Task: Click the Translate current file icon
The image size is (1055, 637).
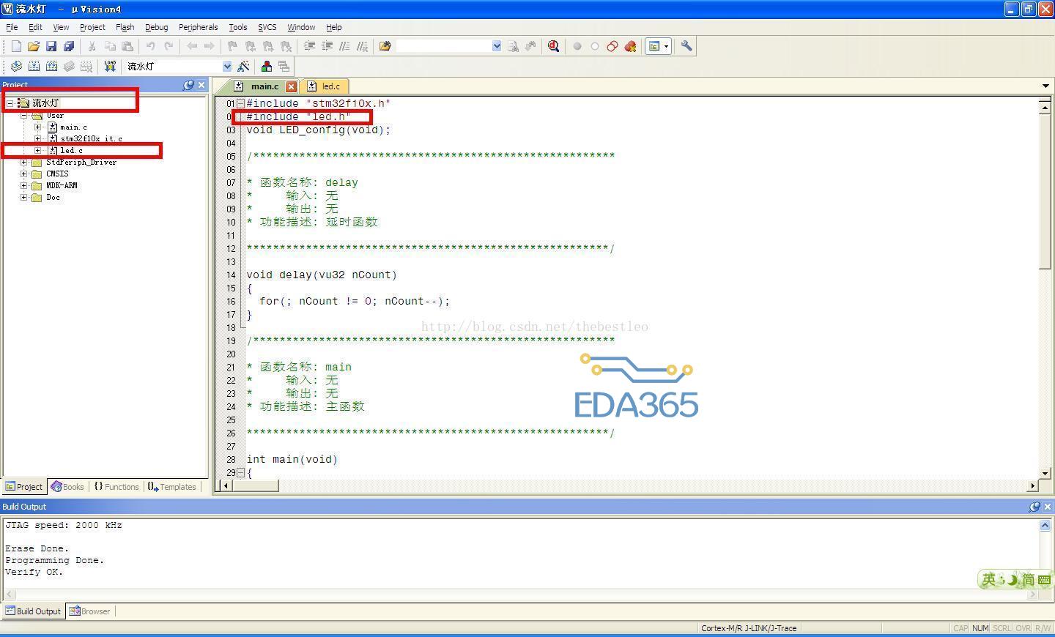Action: pyautogui.click(x=16, y=66)
